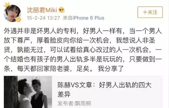The width and height of the screenshot is (169, 108).
Task: Click the text 我分享了 at the end of the post
Action: (111, 69)
